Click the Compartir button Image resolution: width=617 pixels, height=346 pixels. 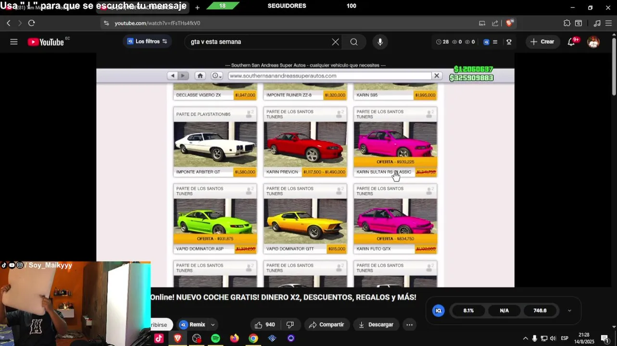(x=327, y=325)
